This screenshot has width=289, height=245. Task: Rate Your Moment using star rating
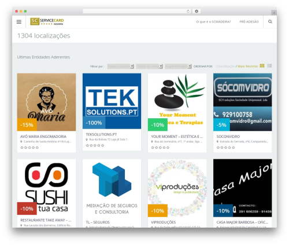pyautogui.click(x=160, y=148)
